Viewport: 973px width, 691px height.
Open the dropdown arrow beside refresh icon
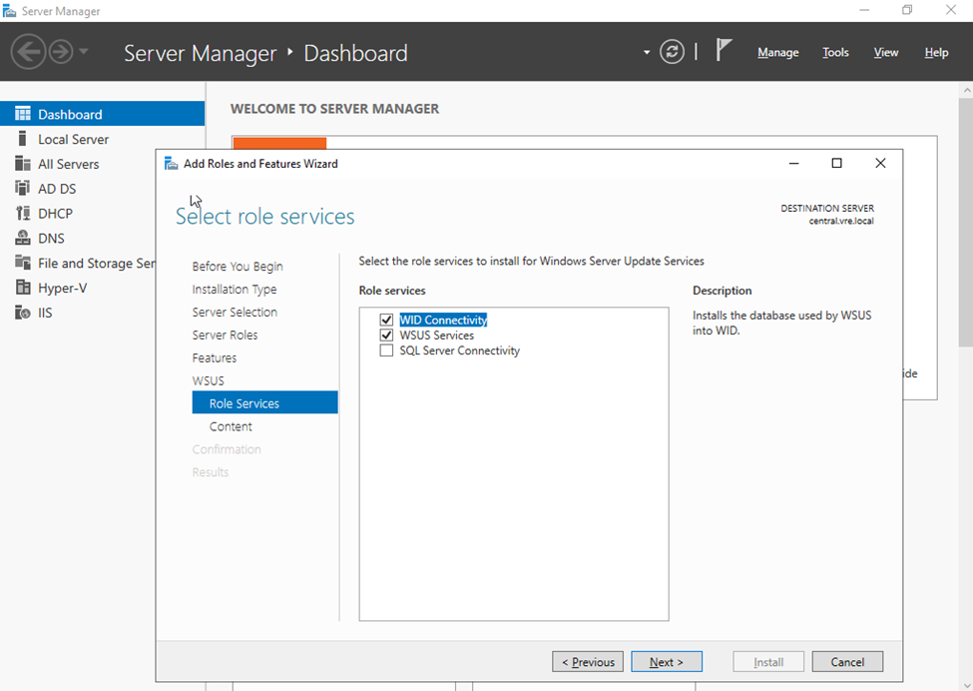(x=647, y=52)
